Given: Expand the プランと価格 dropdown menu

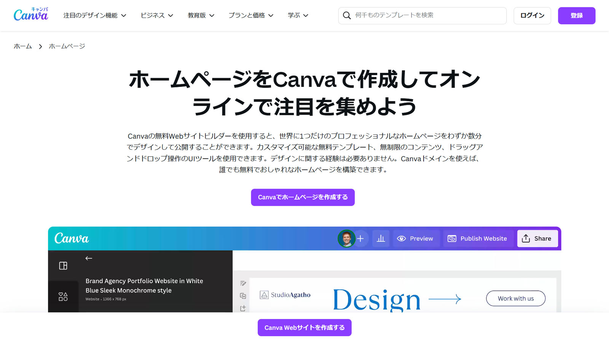Looking at the screenshot, I should (x=251, y=15).
